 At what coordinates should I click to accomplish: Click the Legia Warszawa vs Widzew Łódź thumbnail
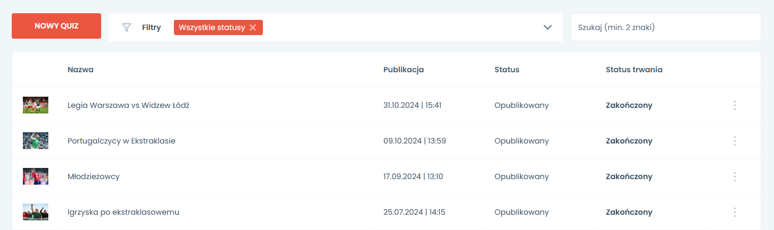[x=36, y=105]
